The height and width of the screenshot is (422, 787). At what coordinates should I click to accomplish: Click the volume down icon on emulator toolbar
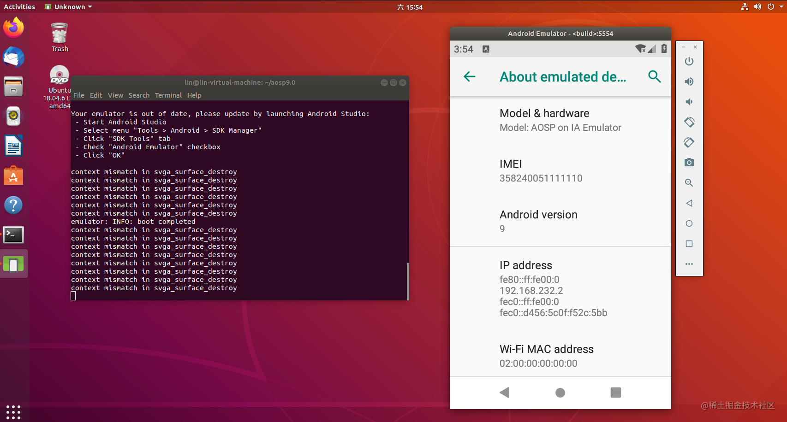coord(689,102)
